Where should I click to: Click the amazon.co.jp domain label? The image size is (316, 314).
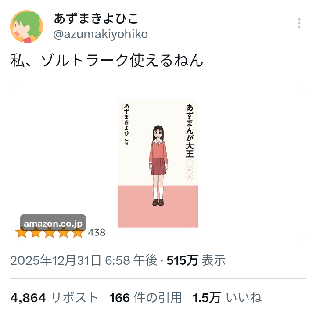(53, 223)
